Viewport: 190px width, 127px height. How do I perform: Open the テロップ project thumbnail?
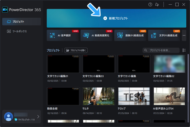pyautogui.click(x=134, y=96)
